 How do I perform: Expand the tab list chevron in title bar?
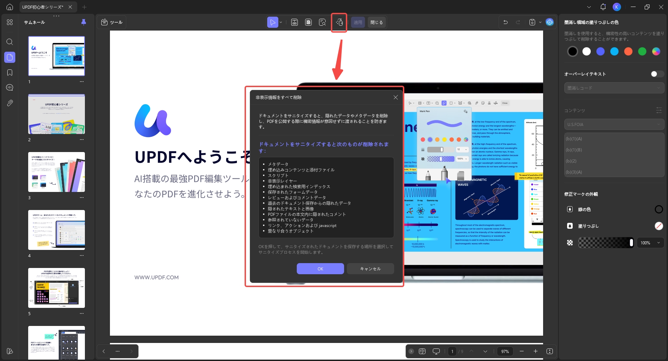point(589,7)
